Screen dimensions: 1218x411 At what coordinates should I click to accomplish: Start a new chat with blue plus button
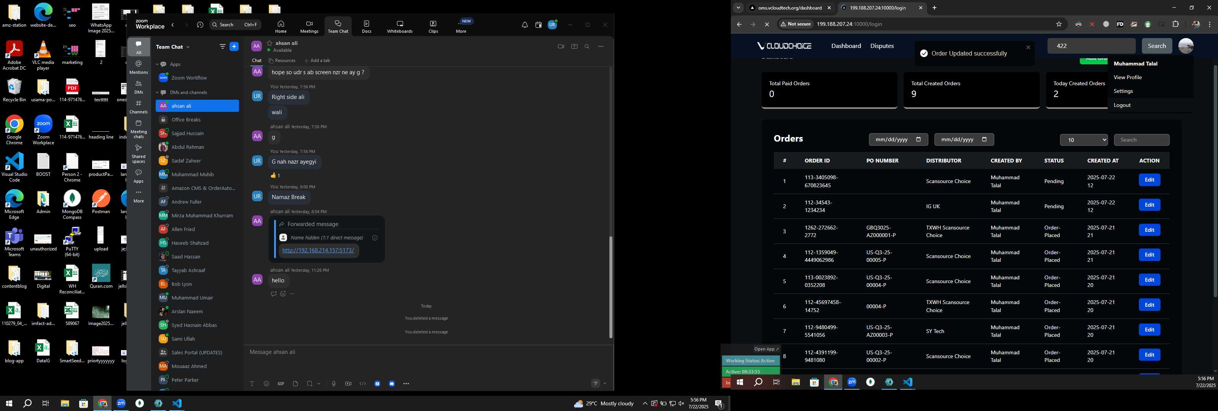pyautogui.click(x=234, y=46)
